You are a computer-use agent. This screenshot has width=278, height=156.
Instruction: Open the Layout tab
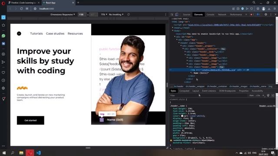click(x=195, y=91)
